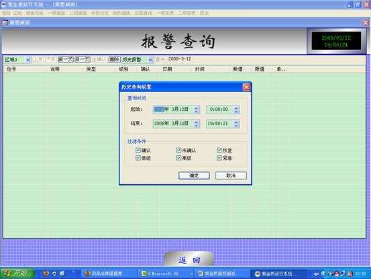The image size is (371, 279).
Task: Click the 开始 Start button
Action: tap(17, 274)
